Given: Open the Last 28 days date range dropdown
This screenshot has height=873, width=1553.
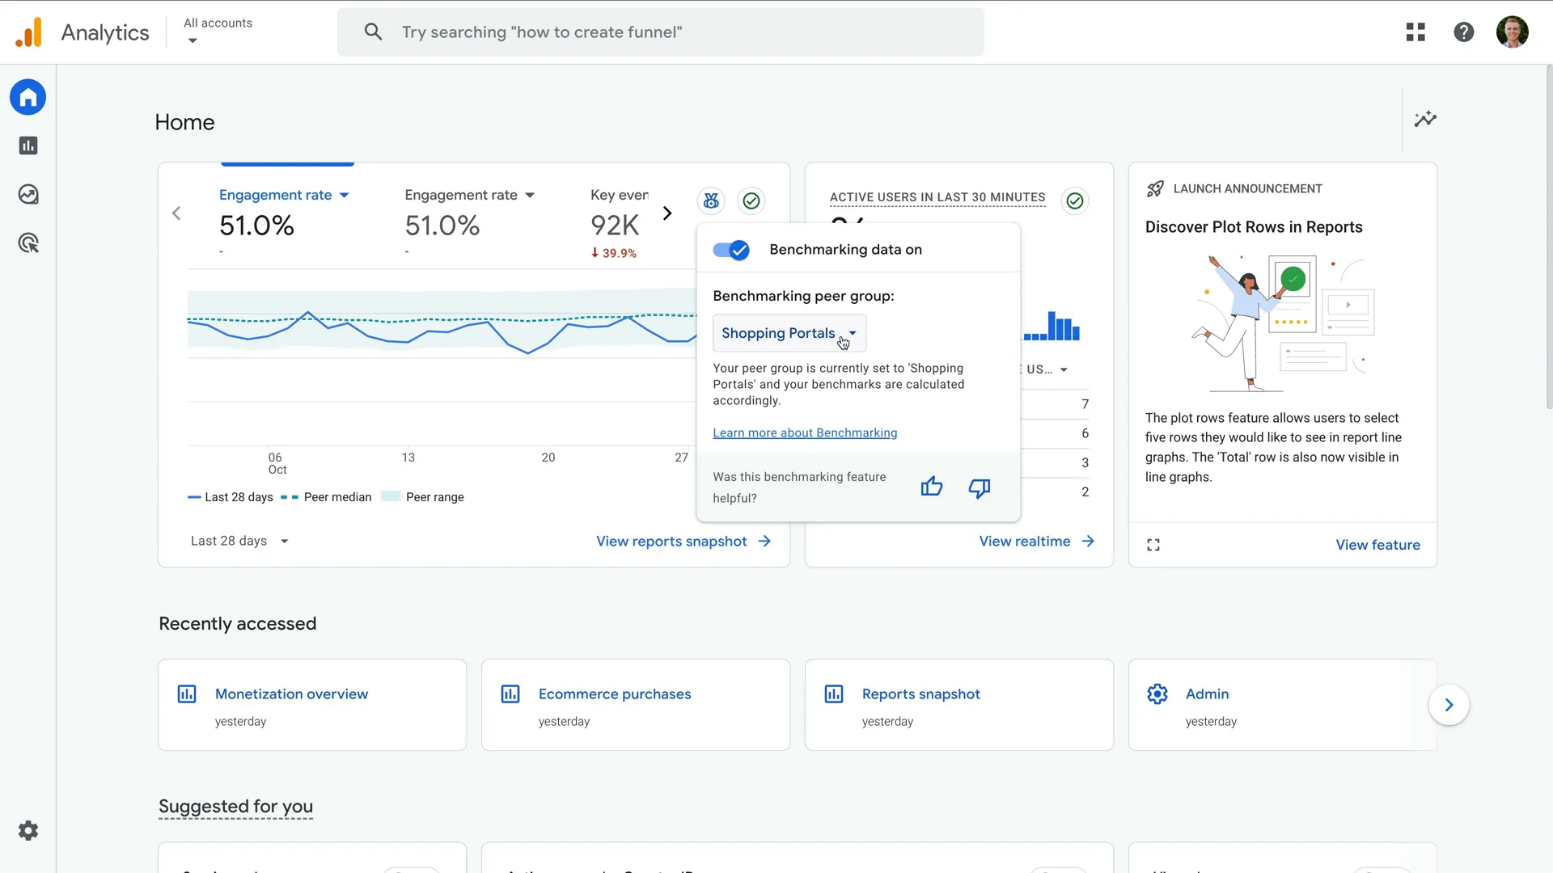Looking at the screenshot, I should 239,541.
